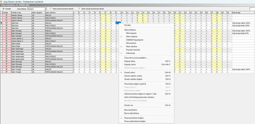The width and height of the screenshot is (255, 124).
Task: Uncheck Oznaka for Šolar Ena MALICA row
Action: coord(7,23)
